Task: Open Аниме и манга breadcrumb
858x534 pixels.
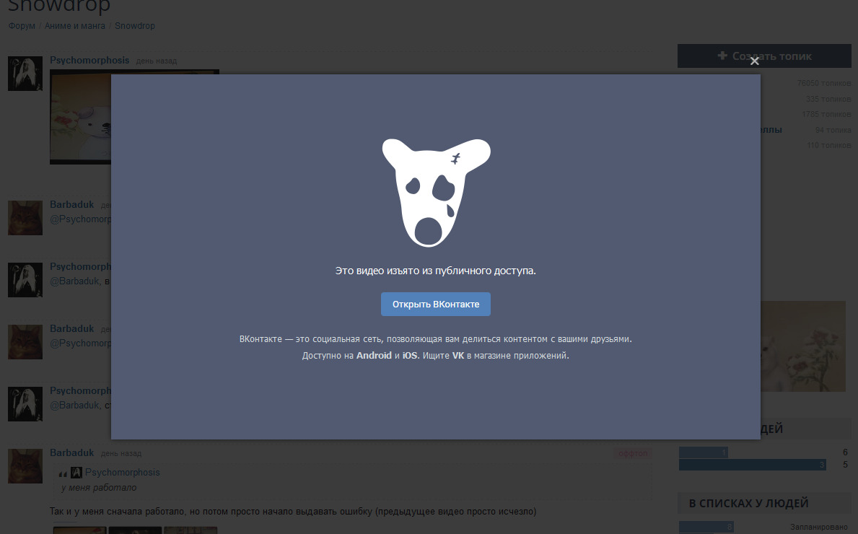Action: click(75, 26)
